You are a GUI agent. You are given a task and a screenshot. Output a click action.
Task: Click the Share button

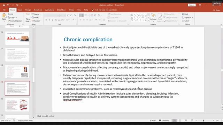[217, 10]
